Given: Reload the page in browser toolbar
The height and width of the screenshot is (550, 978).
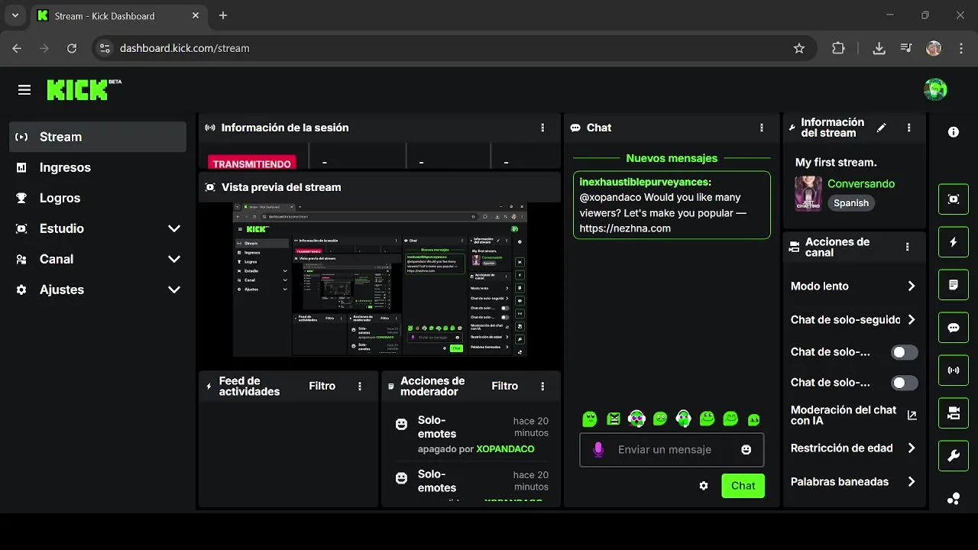Looking at the screenshot, I should (72, 48).
